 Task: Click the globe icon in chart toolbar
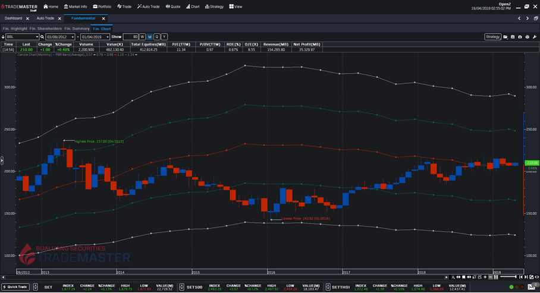click(526, 37)
